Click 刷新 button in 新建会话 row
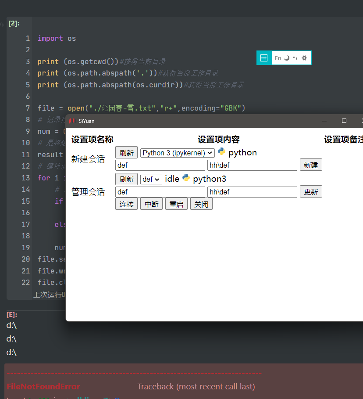This screenshot has width=363, height=399. [x=126, y=153]
